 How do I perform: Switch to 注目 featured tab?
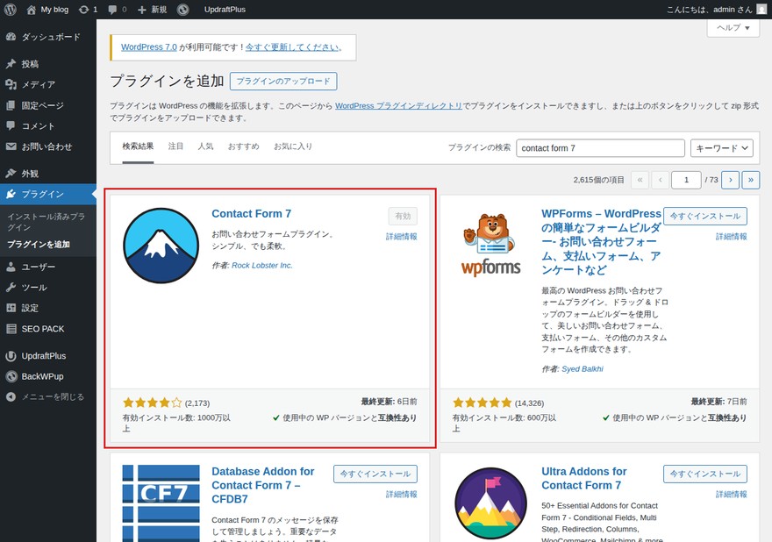pos(175,146)
